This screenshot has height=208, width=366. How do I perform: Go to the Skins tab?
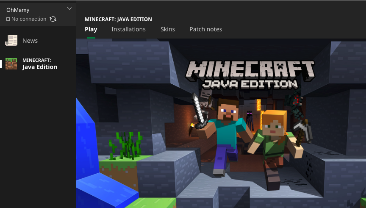pyautogui.click(x=168, y=29)
